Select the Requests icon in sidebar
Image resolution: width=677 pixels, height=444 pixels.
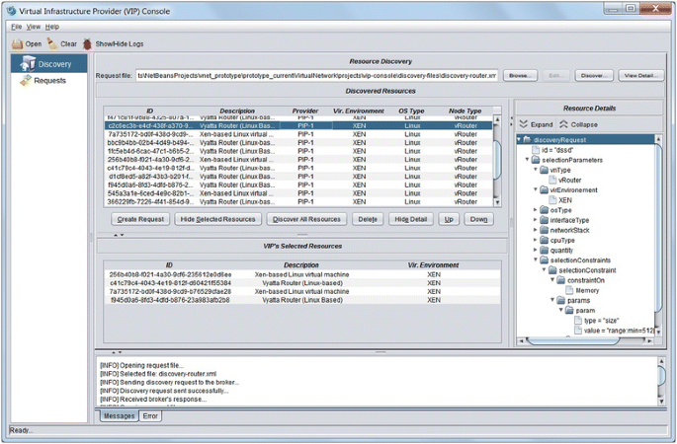pos(26,80)
